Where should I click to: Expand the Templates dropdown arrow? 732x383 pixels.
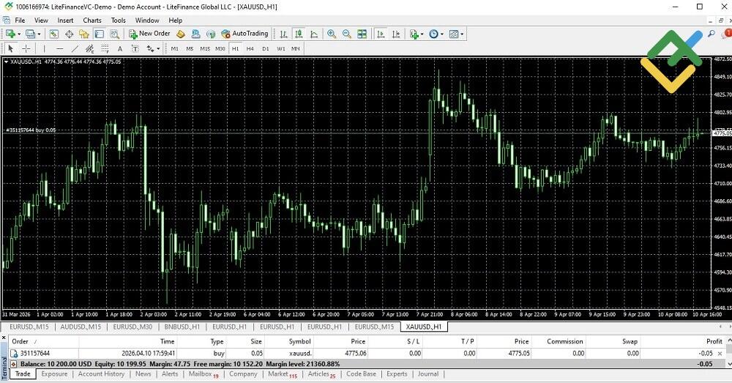tap(462, 34)
